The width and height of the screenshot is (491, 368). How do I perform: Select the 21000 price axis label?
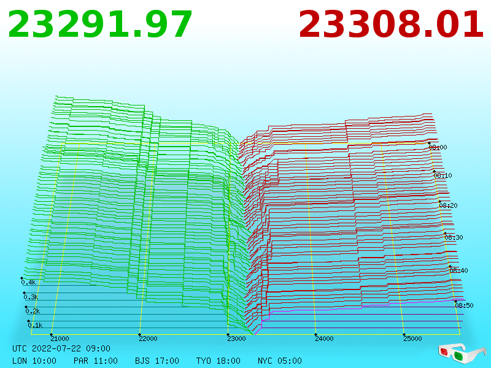(60, 339)
